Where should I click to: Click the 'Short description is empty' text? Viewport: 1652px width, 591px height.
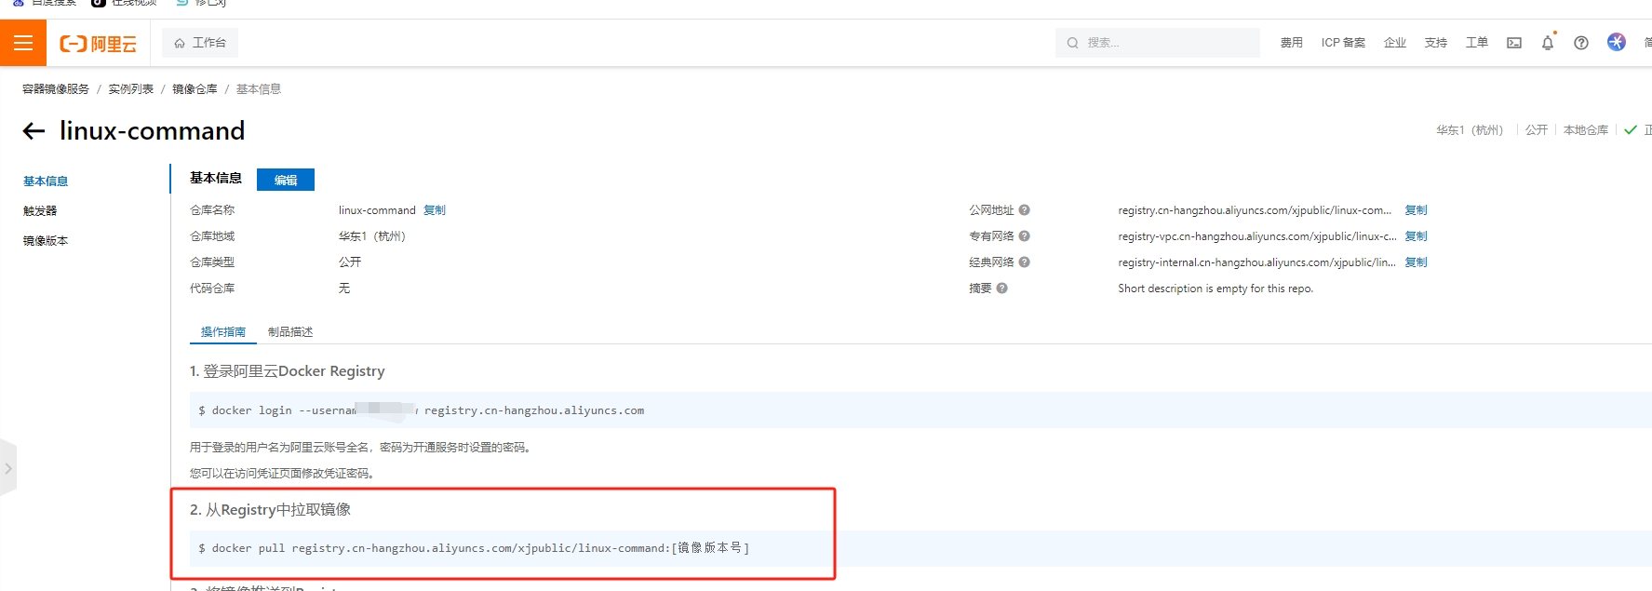(1215, 289)
